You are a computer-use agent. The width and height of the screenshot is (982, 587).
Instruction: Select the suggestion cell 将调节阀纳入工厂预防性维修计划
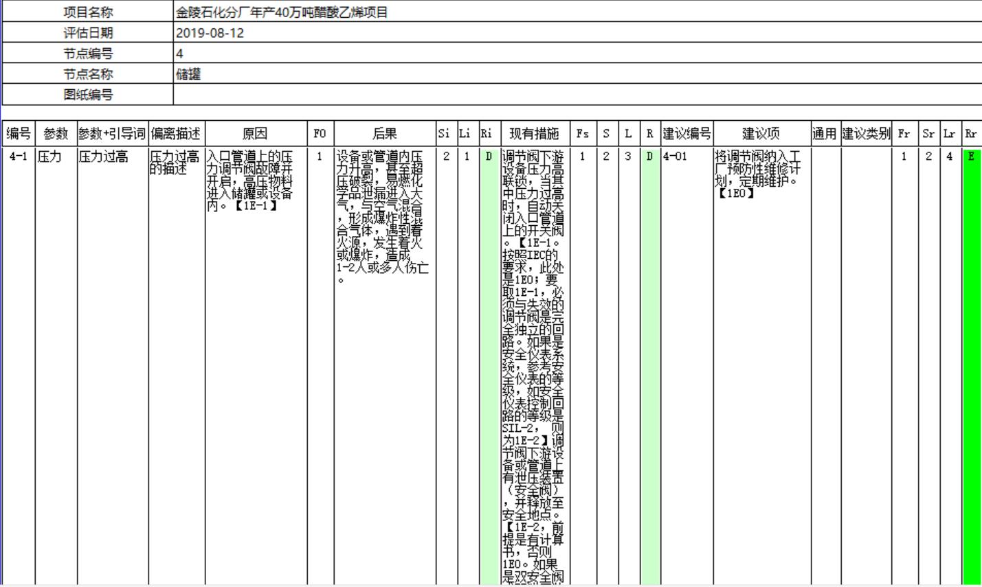point(761,365)
